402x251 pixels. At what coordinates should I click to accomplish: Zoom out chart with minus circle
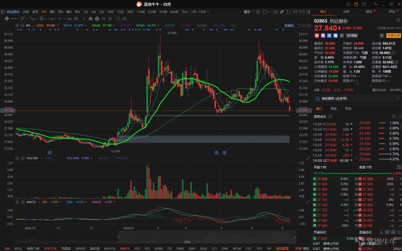[304, 25]
